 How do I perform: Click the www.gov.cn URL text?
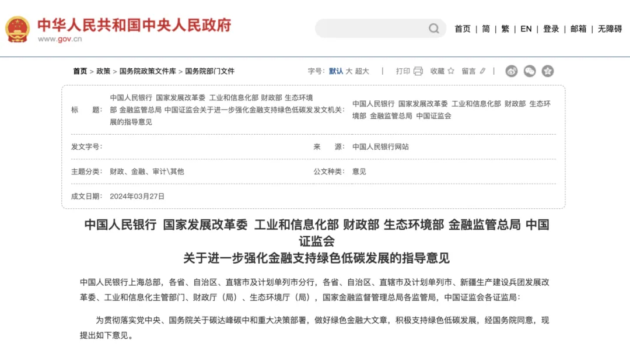[x=60, y=39]
